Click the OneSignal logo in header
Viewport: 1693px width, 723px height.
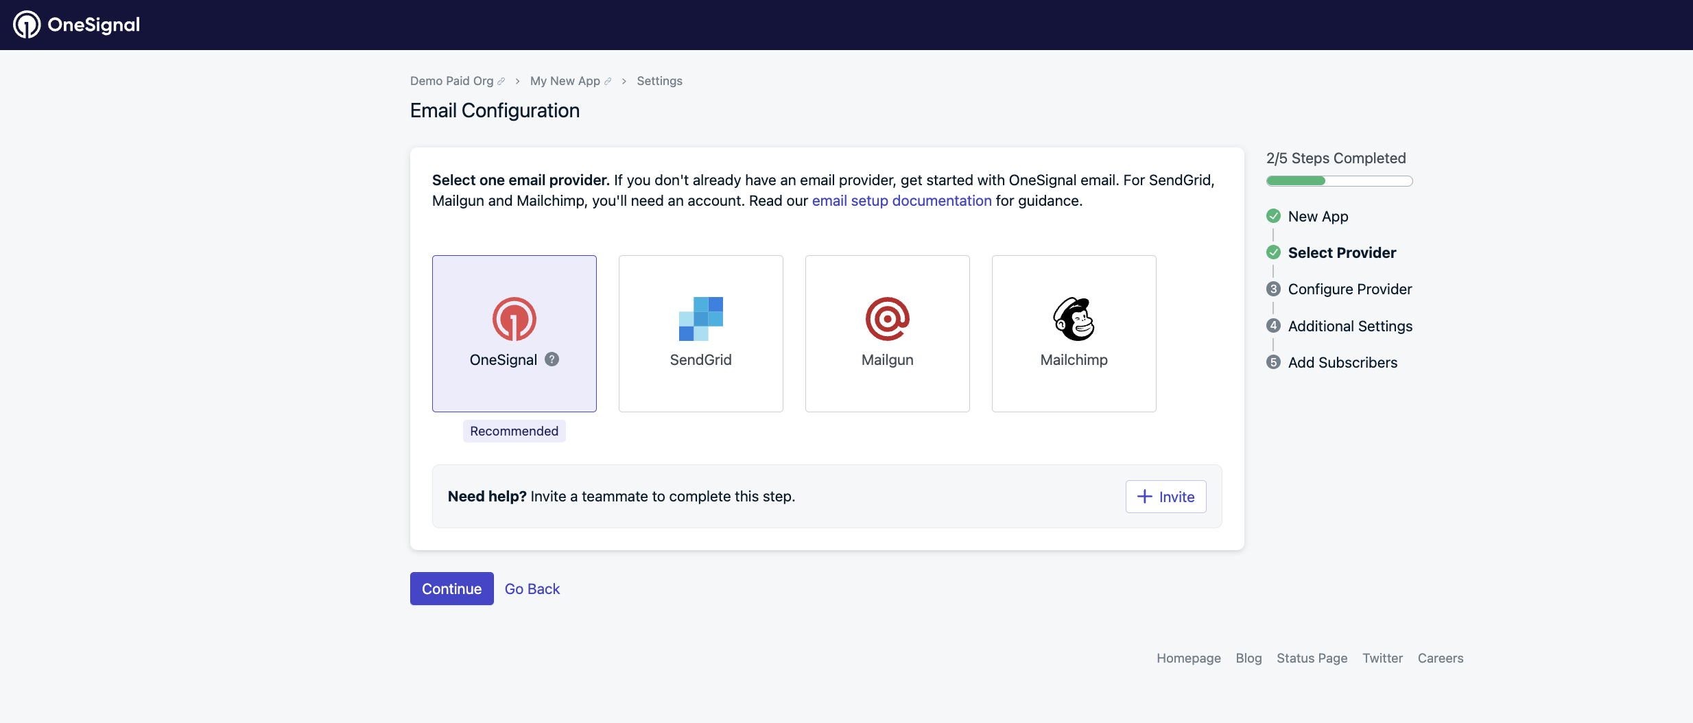(76, 25)
